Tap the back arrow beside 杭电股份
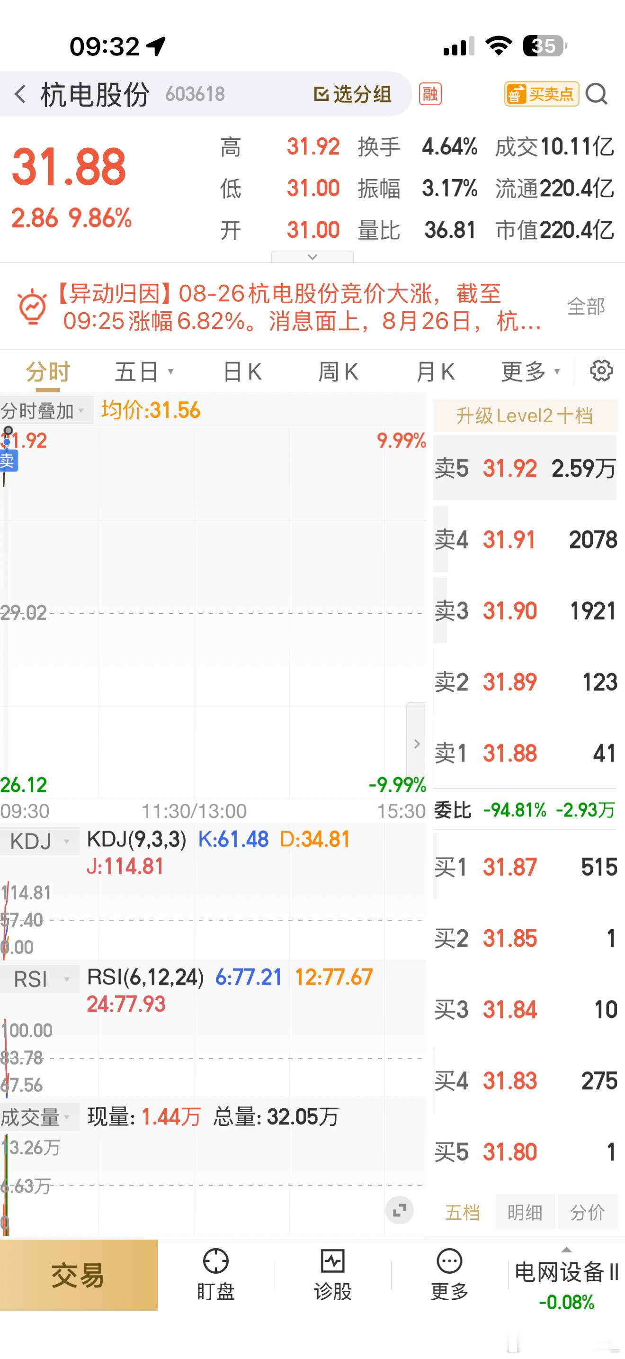 coord(20,94)
